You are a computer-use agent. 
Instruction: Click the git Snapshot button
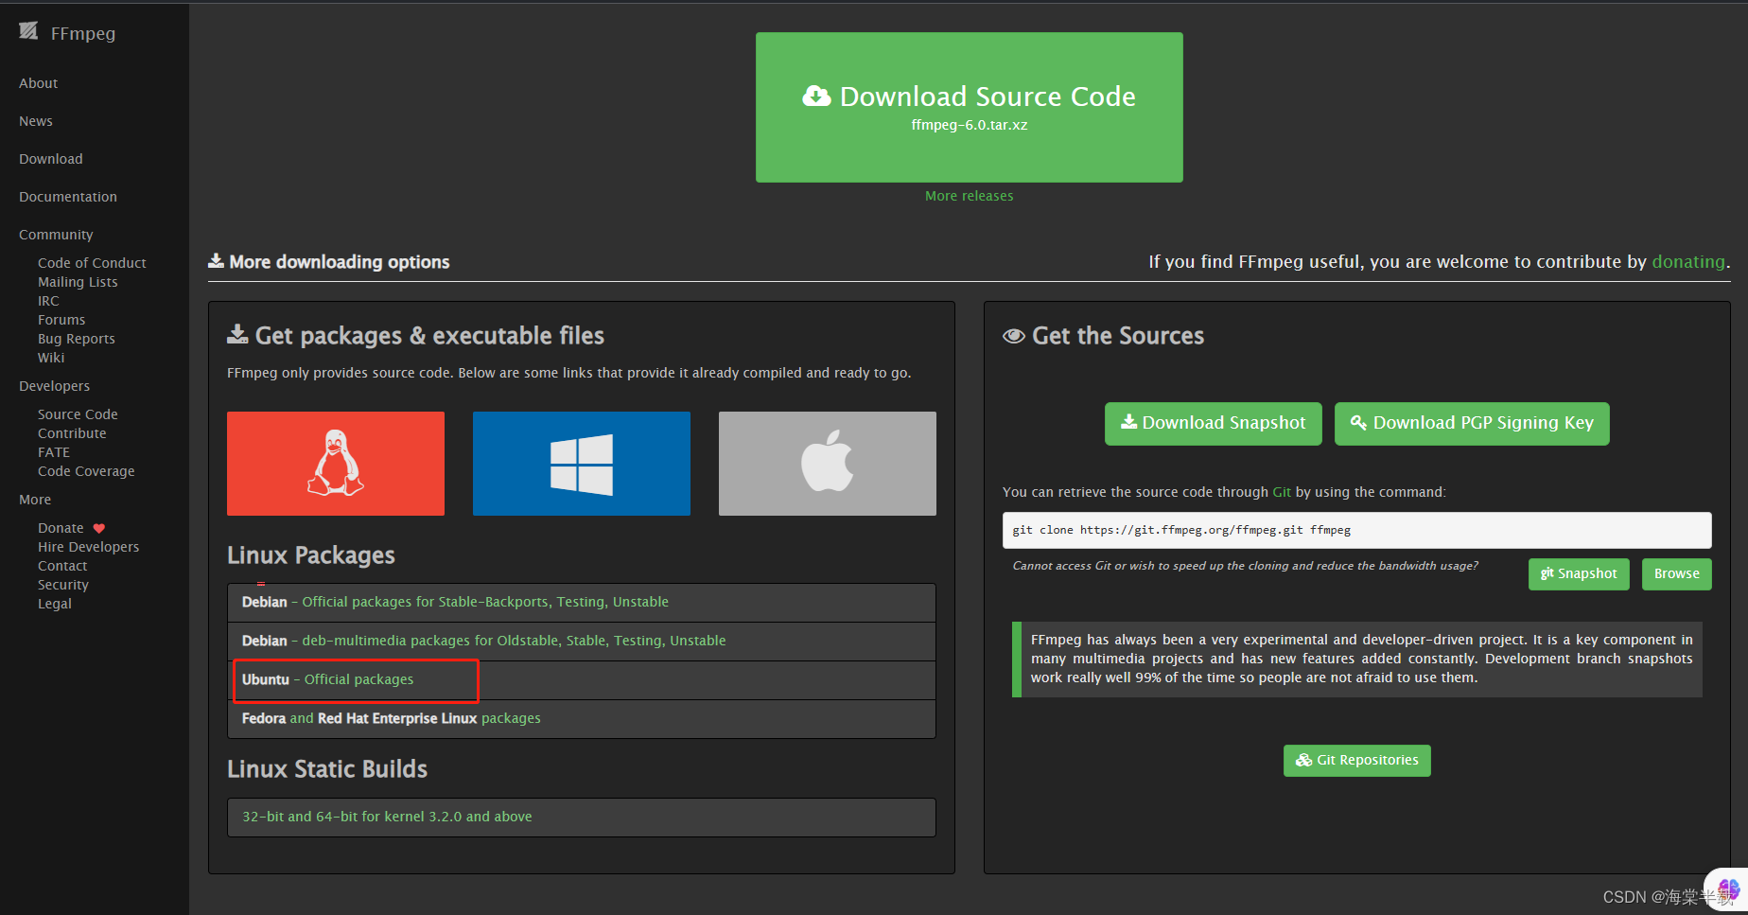pos(1579,573)
